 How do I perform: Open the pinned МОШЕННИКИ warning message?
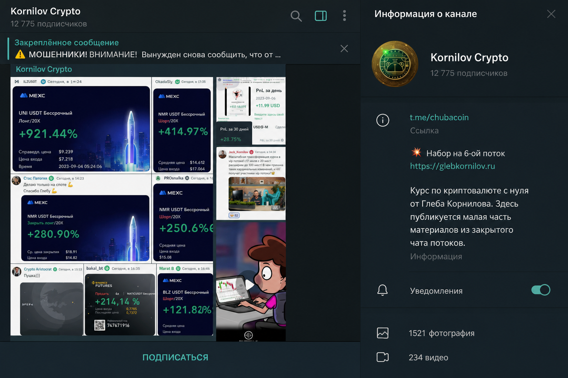148,49
